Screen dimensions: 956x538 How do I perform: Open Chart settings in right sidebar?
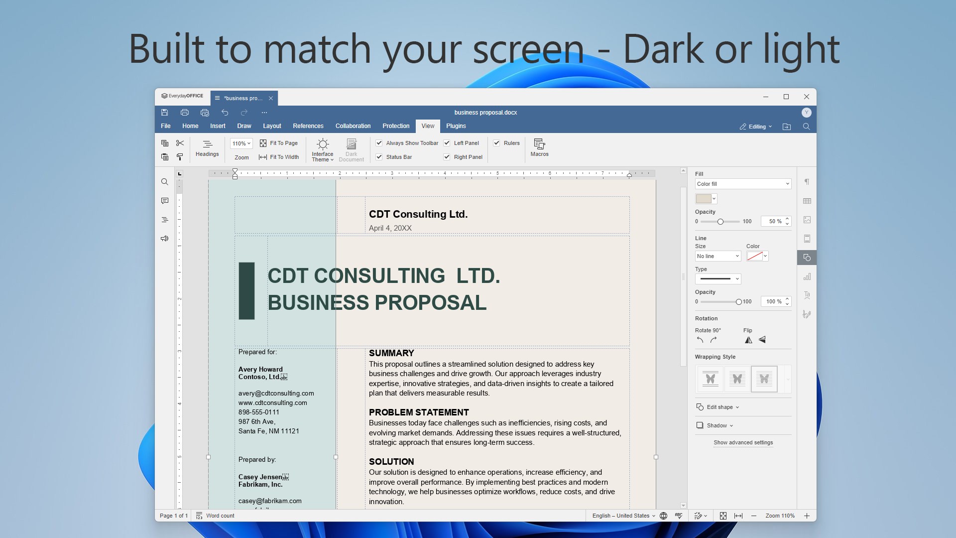pos(807,276)
